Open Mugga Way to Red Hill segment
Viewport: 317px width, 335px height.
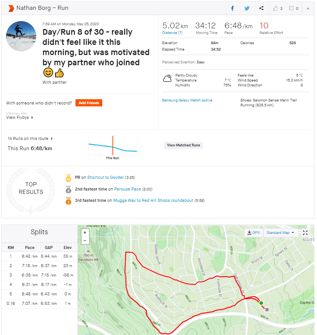click(x=153, y=201)
